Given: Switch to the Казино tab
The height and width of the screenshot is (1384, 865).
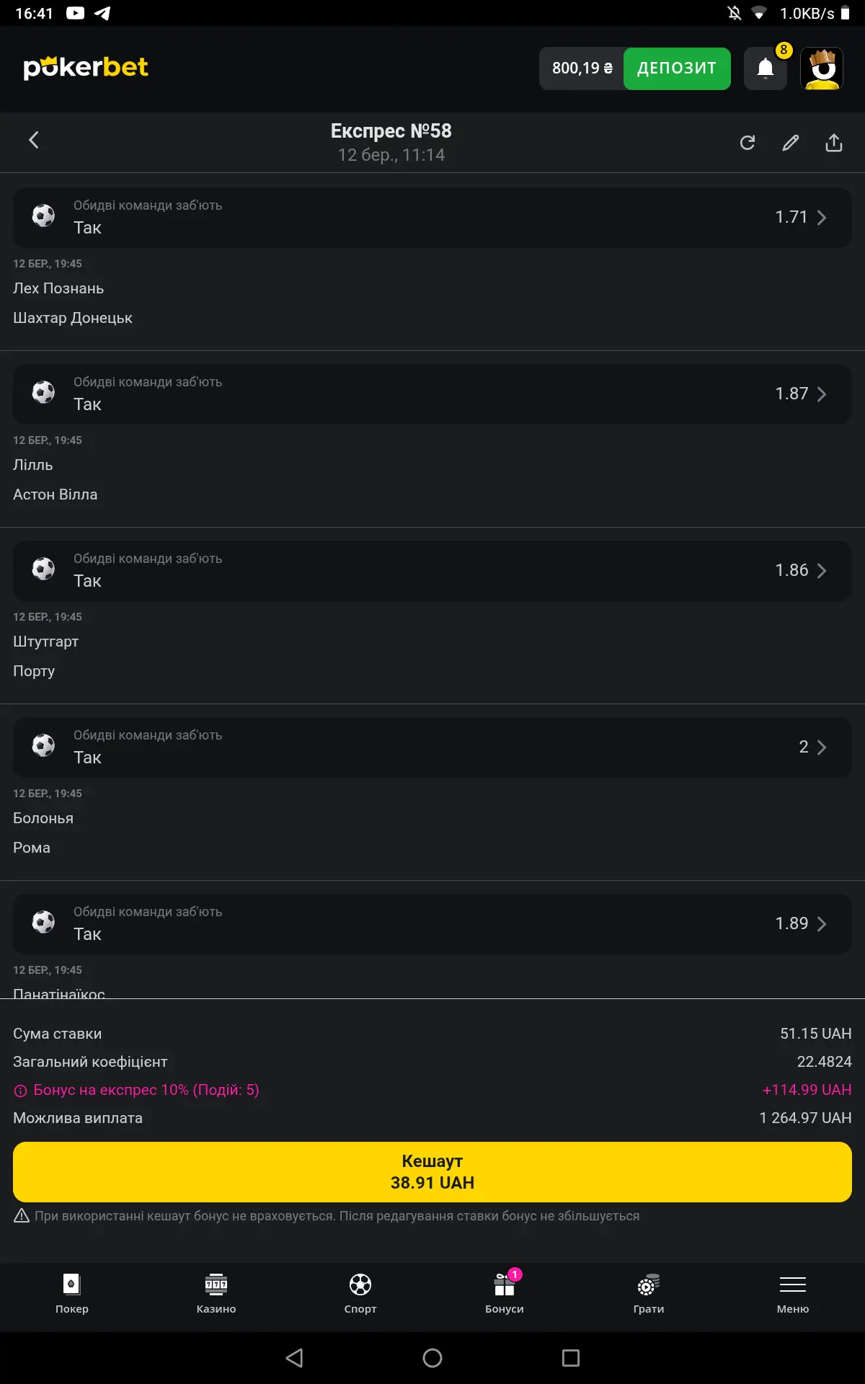Looking at the screenshot, I should pos(216,1294).
